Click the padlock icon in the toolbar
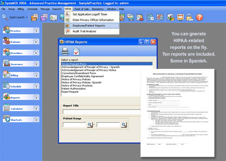This screenshot has height=161, width=226. click(190, 17)
